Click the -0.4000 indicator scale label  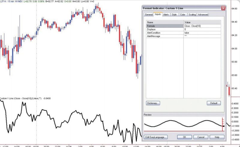pos(235,140)
